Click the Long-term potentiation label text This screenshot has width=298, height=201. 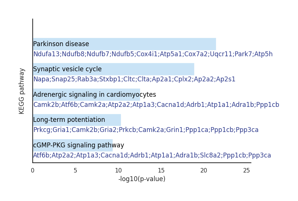click(69, 120)
